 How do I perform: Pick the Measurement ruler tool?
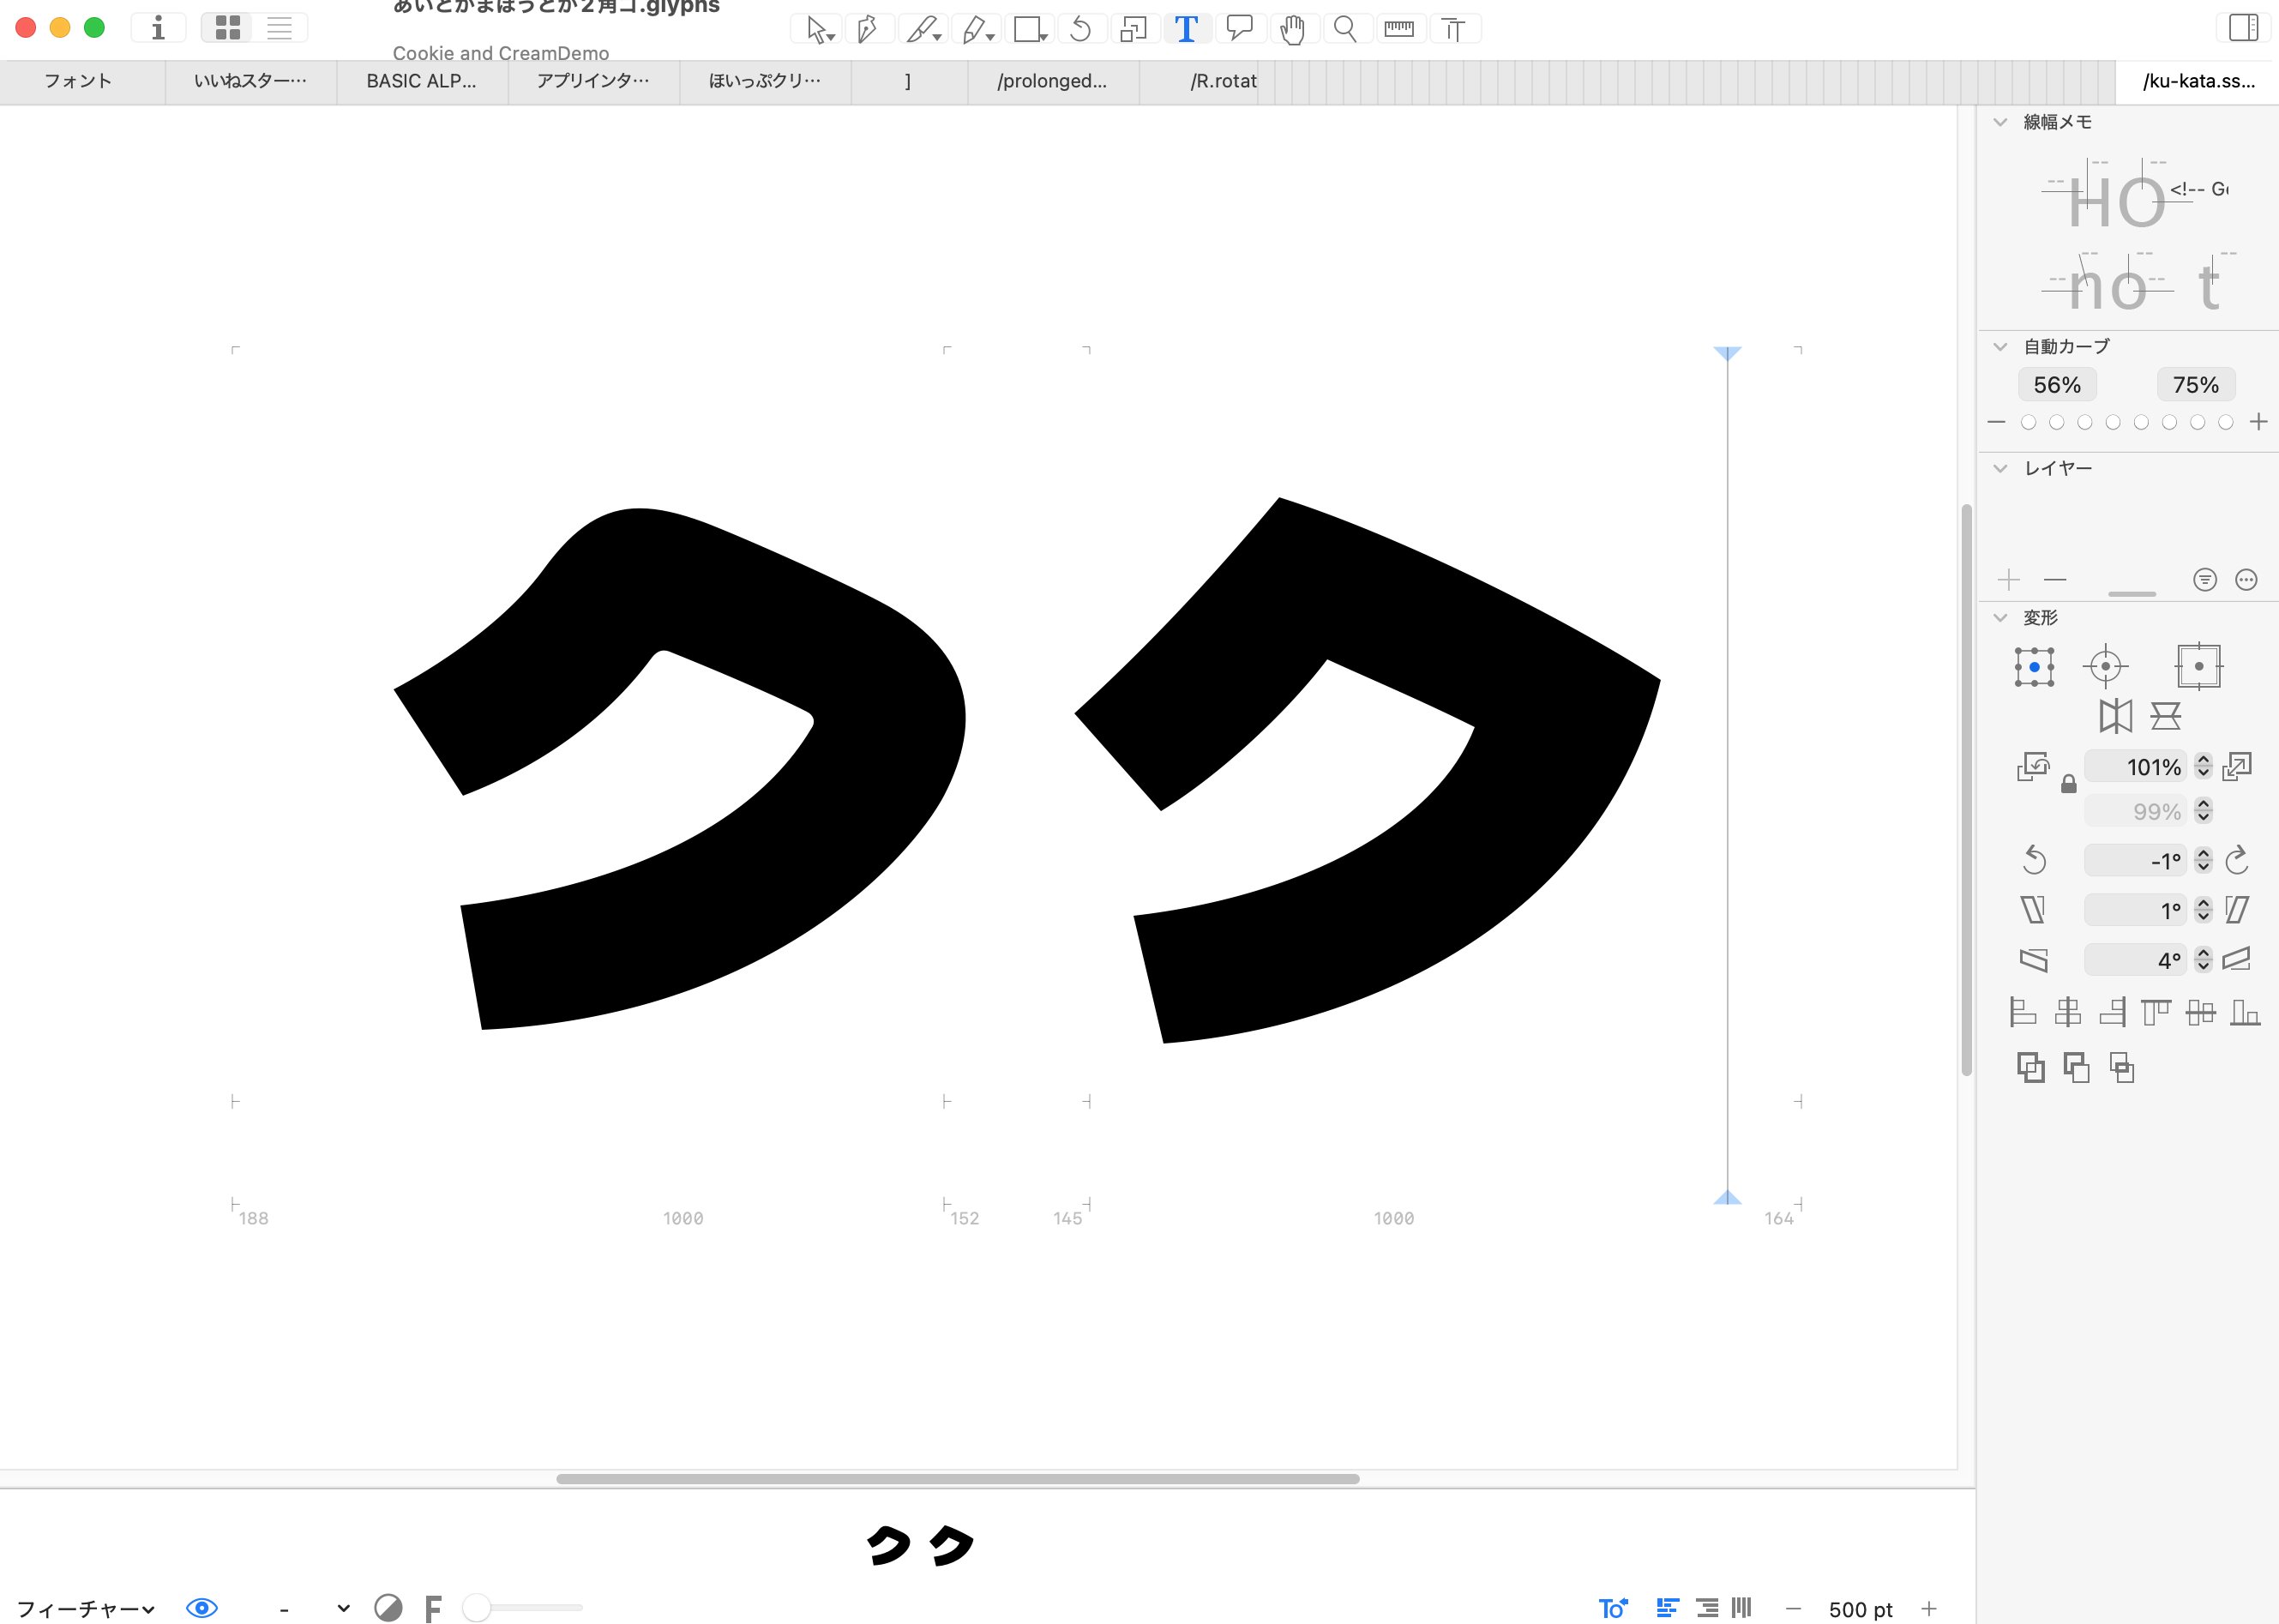click(1398, 29)
